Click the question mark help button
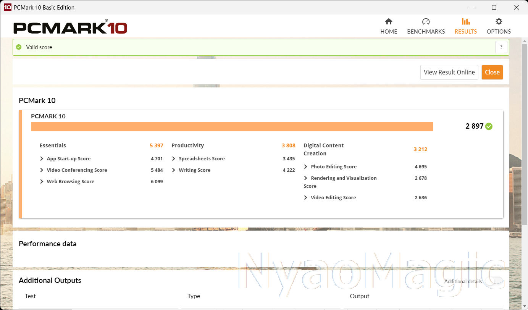 [x=501, y=47]
